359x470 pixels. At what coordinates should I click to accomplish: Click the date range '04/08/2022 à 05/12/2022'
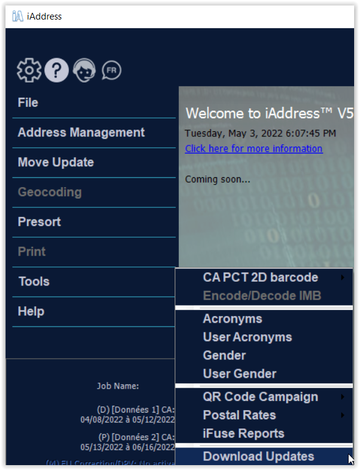point(128,420)
